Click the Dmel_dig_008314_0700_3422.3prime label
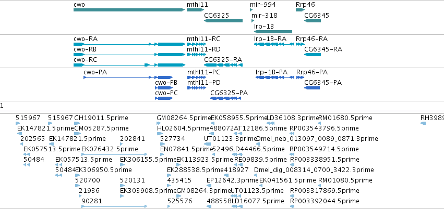Viewport: 444px width, 209px height. coord(314,170)
